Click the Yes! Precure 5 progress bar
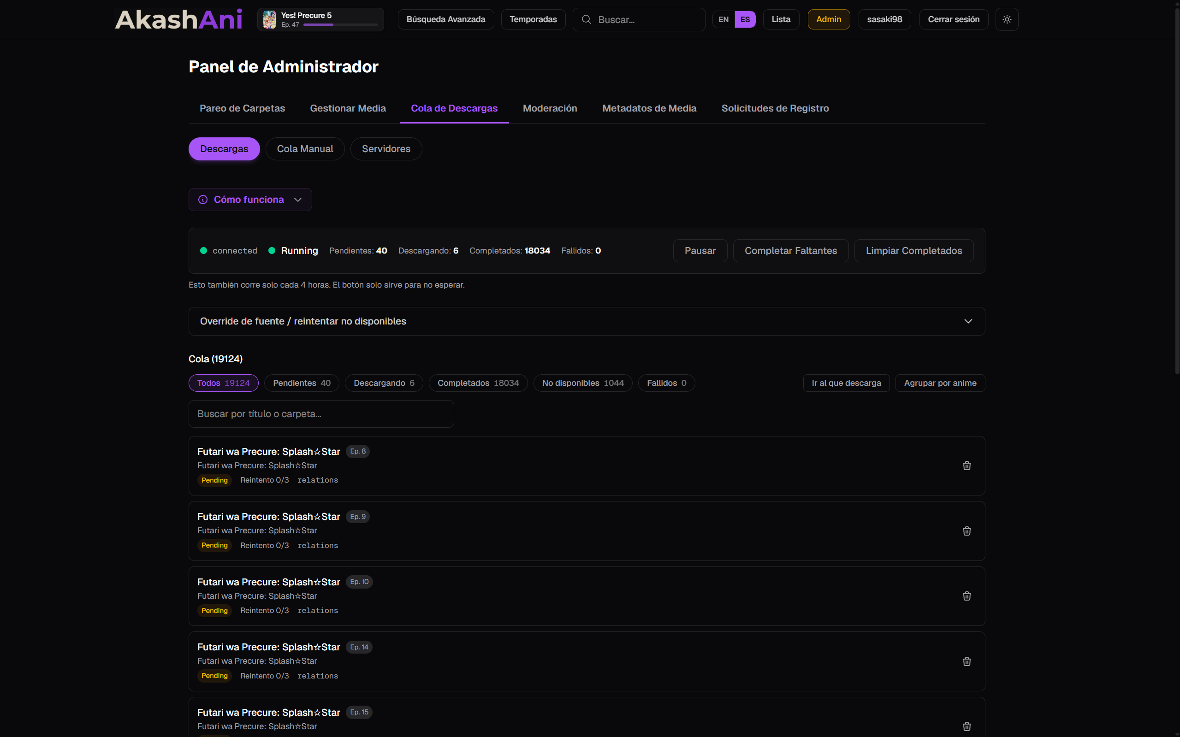Image resolution: width=1180 pixels, height=737 pixels. click(x=340, y=25)
